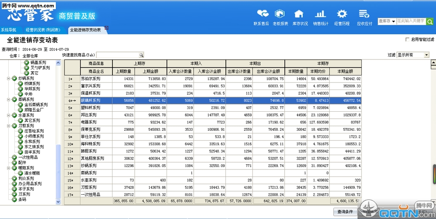Click the 上期数量 column header
Screen dimensions: 436x219
click(x=124, y=71)
